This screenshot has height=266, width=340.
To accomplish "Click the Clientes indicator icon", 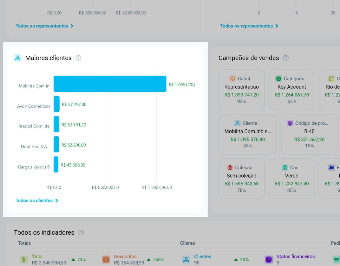I will pyautogui.click(x=186, y=259).
